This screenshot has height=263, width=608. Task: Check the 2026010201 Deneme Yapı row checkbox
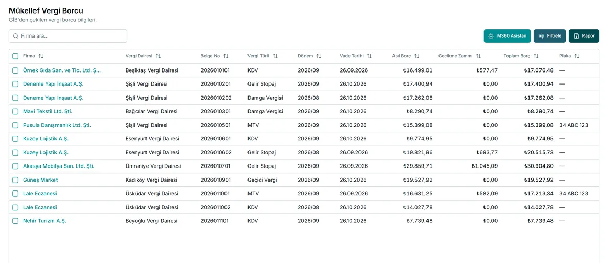tap(15, 84)
